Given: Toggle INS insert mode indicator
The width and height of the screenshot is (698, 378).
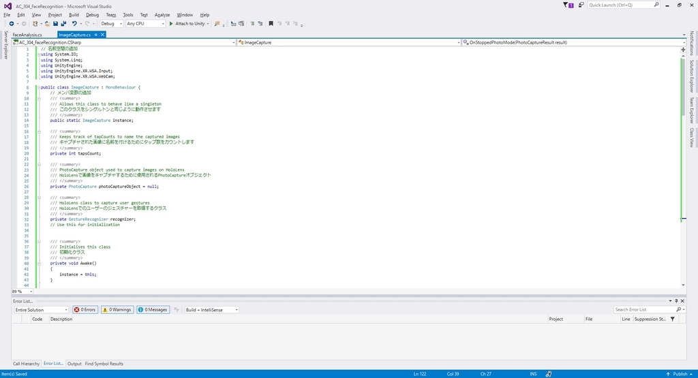Looking at the screenshot, I should [x=533, y=374].
